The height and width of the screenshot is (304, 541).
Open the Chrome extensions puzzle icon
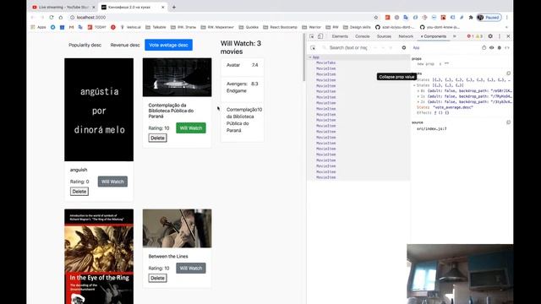point(471,17)
